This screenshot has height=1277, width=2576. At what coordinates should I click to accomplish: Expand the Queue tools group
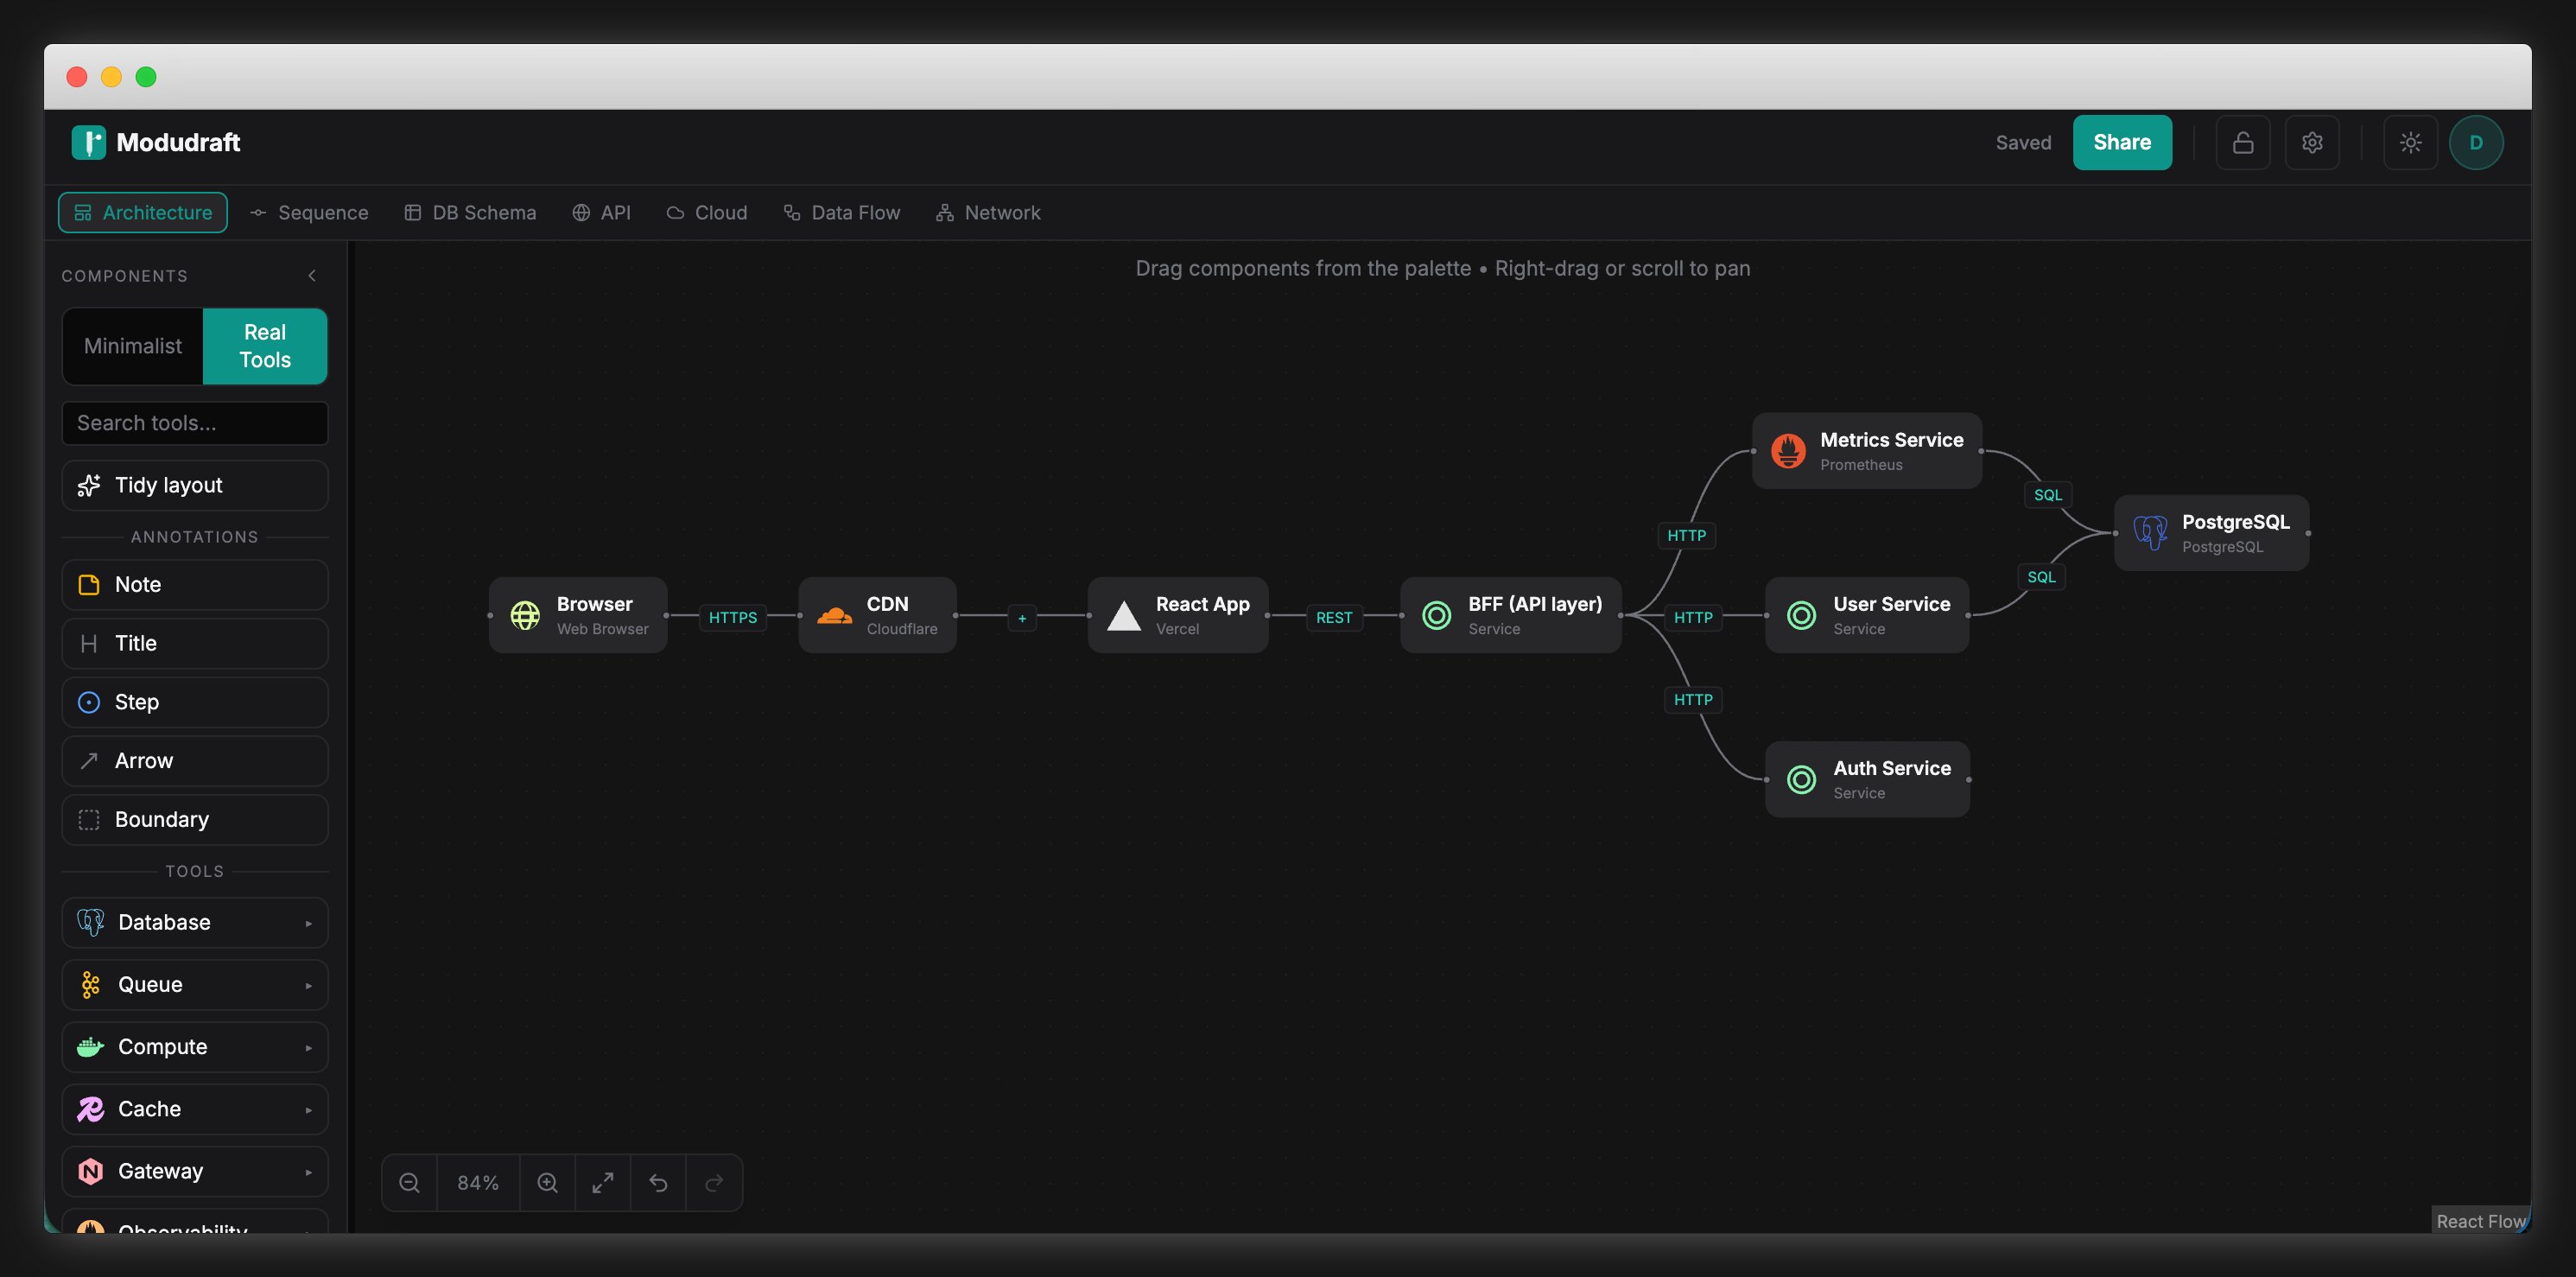[x=195, y=985]
